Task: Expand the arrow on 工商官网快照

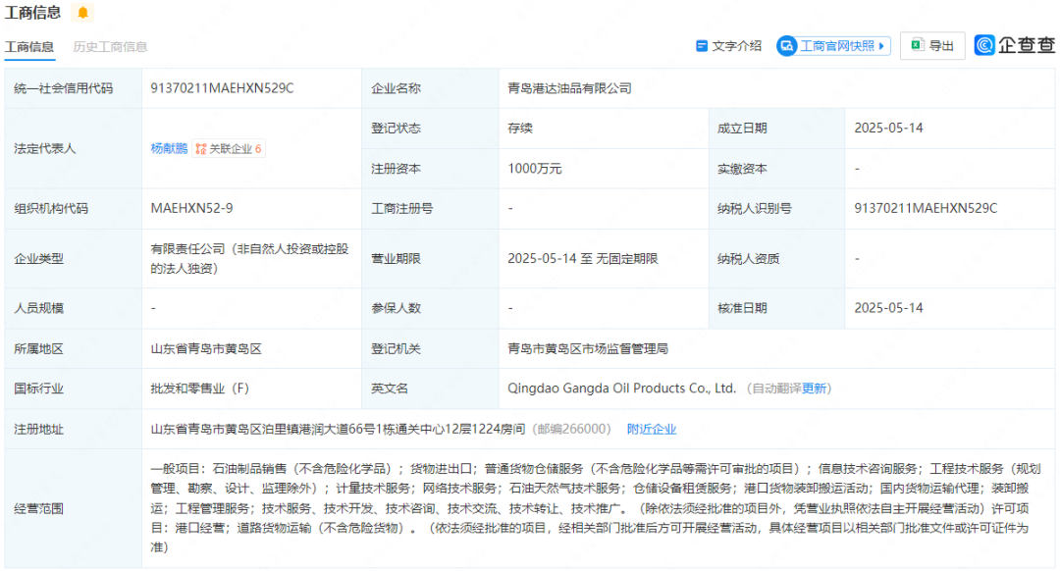Action: pos(881,46)
